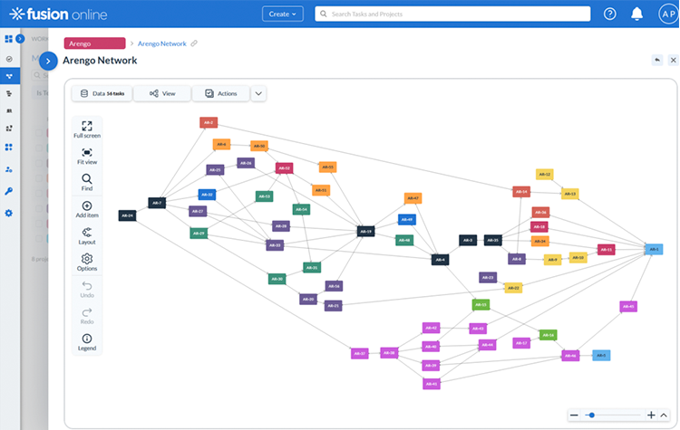Select the yellow AR-12 node
The width and height of the screenshot is (680, 430).
(545, 175)
